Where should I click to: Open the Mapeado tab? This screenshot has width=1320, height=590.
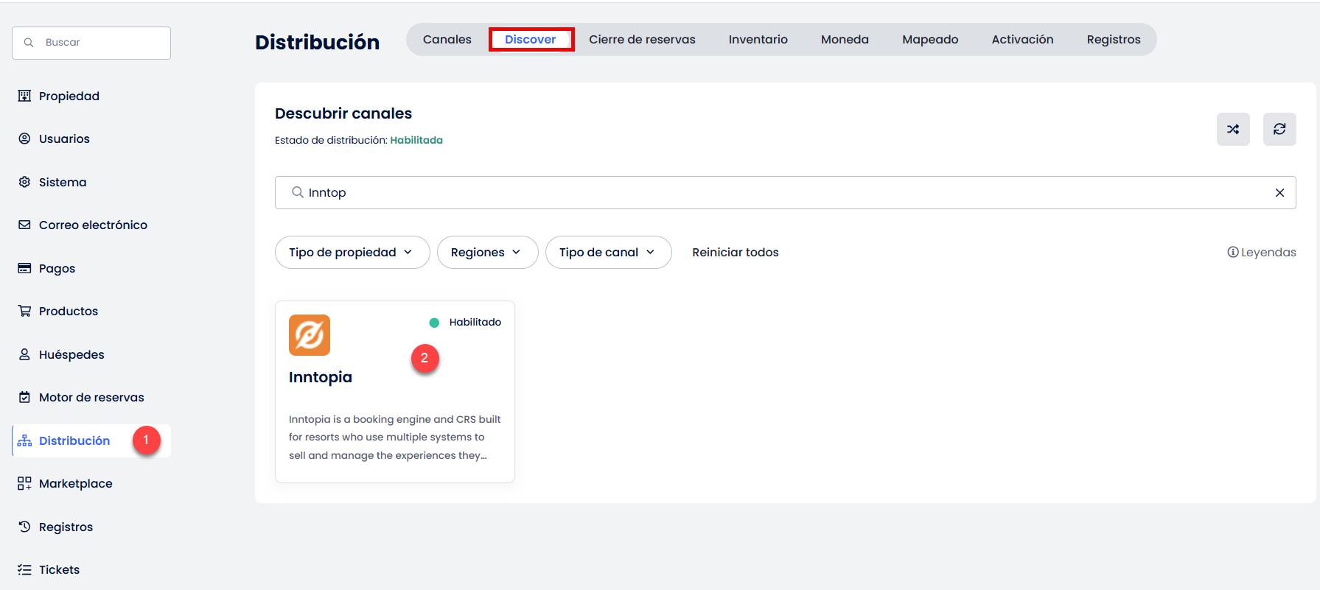click(x=929, y=40)
